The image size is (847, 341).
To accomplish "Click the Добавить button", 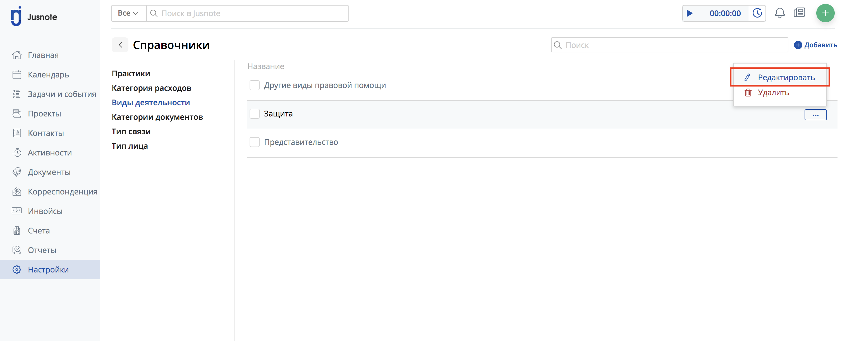I will tap(815, 45).
